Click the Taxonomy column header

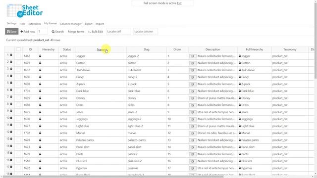pyautogui.click(x=290, y=49)
